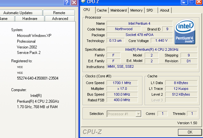Click the disabled CPU-Z maximize button

coord(191,2)
